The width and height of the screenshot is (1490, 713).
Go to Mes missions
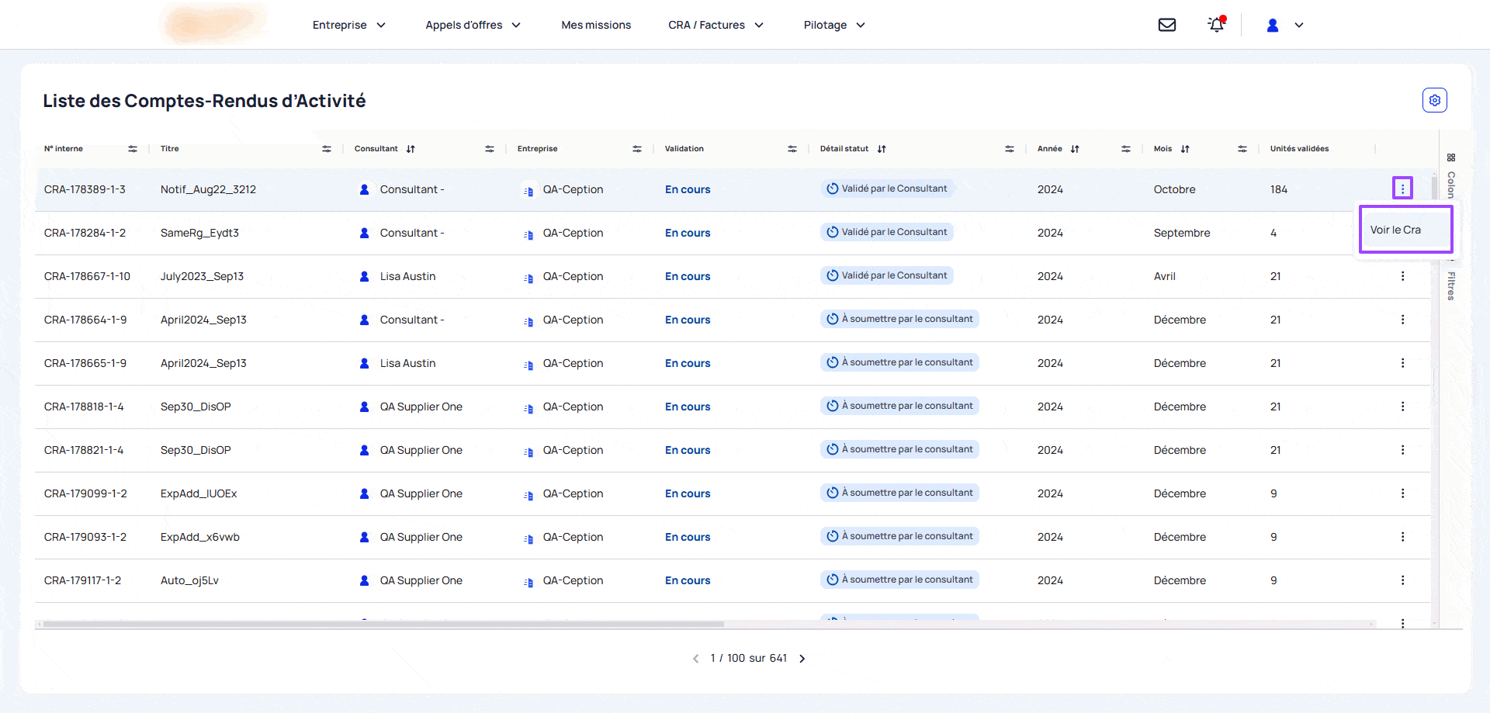tap(596, 25)
